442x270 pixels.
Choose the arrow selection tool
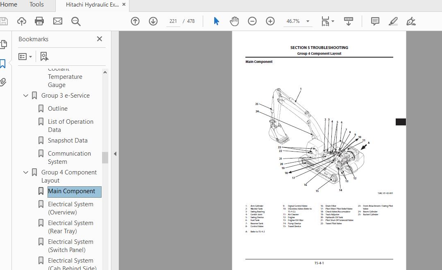tap(216, 21)
